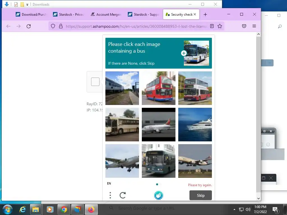Screen dimensions: 287x215
Task: Open Chrome from taskbar
Action: point(64,209)
